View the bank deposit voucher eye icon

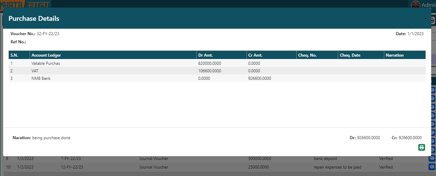pyautogui.click(x=432, y=158)
